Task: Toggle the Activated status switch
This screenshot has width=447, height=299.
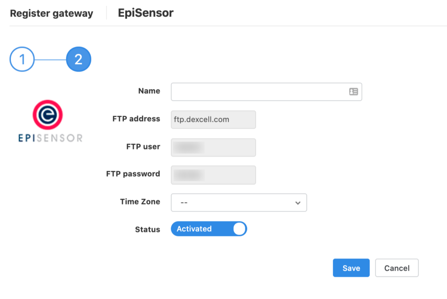Action: tap(209, 229)
